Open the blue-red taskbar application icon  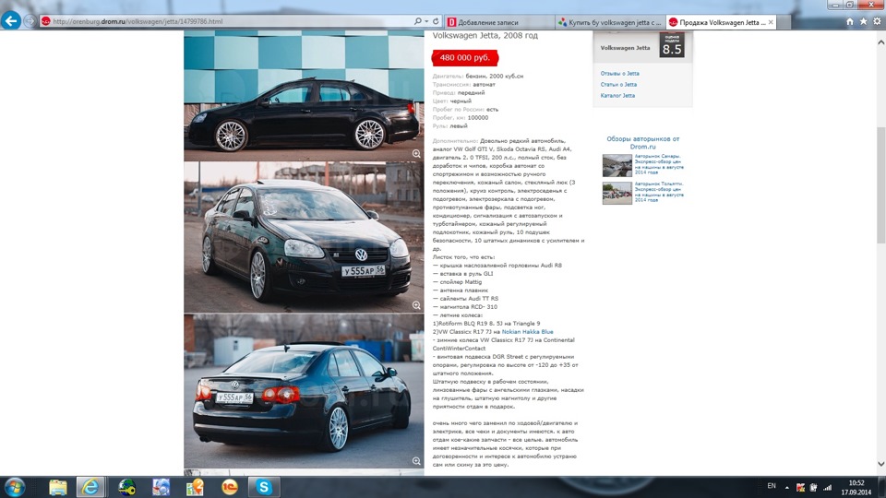tap(161, 487)
